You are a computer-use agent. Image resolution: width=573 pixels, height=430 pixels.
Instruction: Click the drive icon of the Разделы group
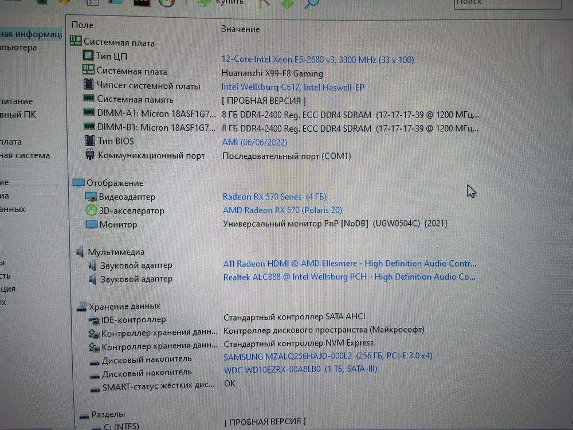tap(84, 416)
